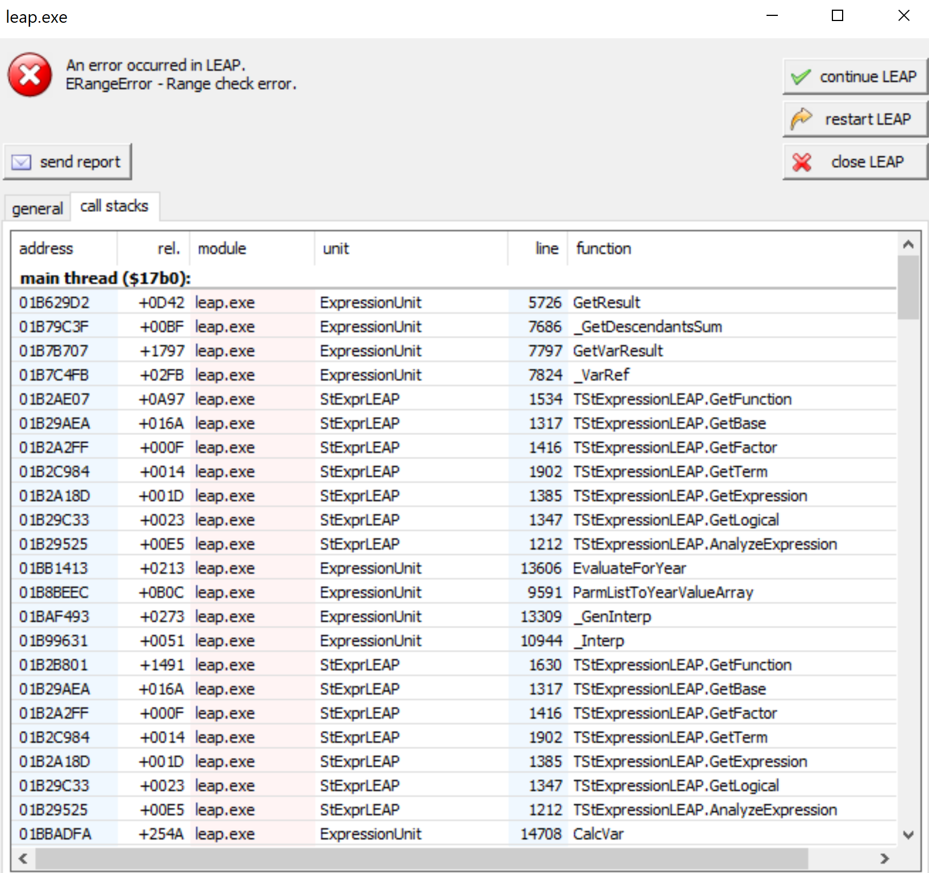929x873 pixels.
Task: Click the rel. column header
Action: 153,248
